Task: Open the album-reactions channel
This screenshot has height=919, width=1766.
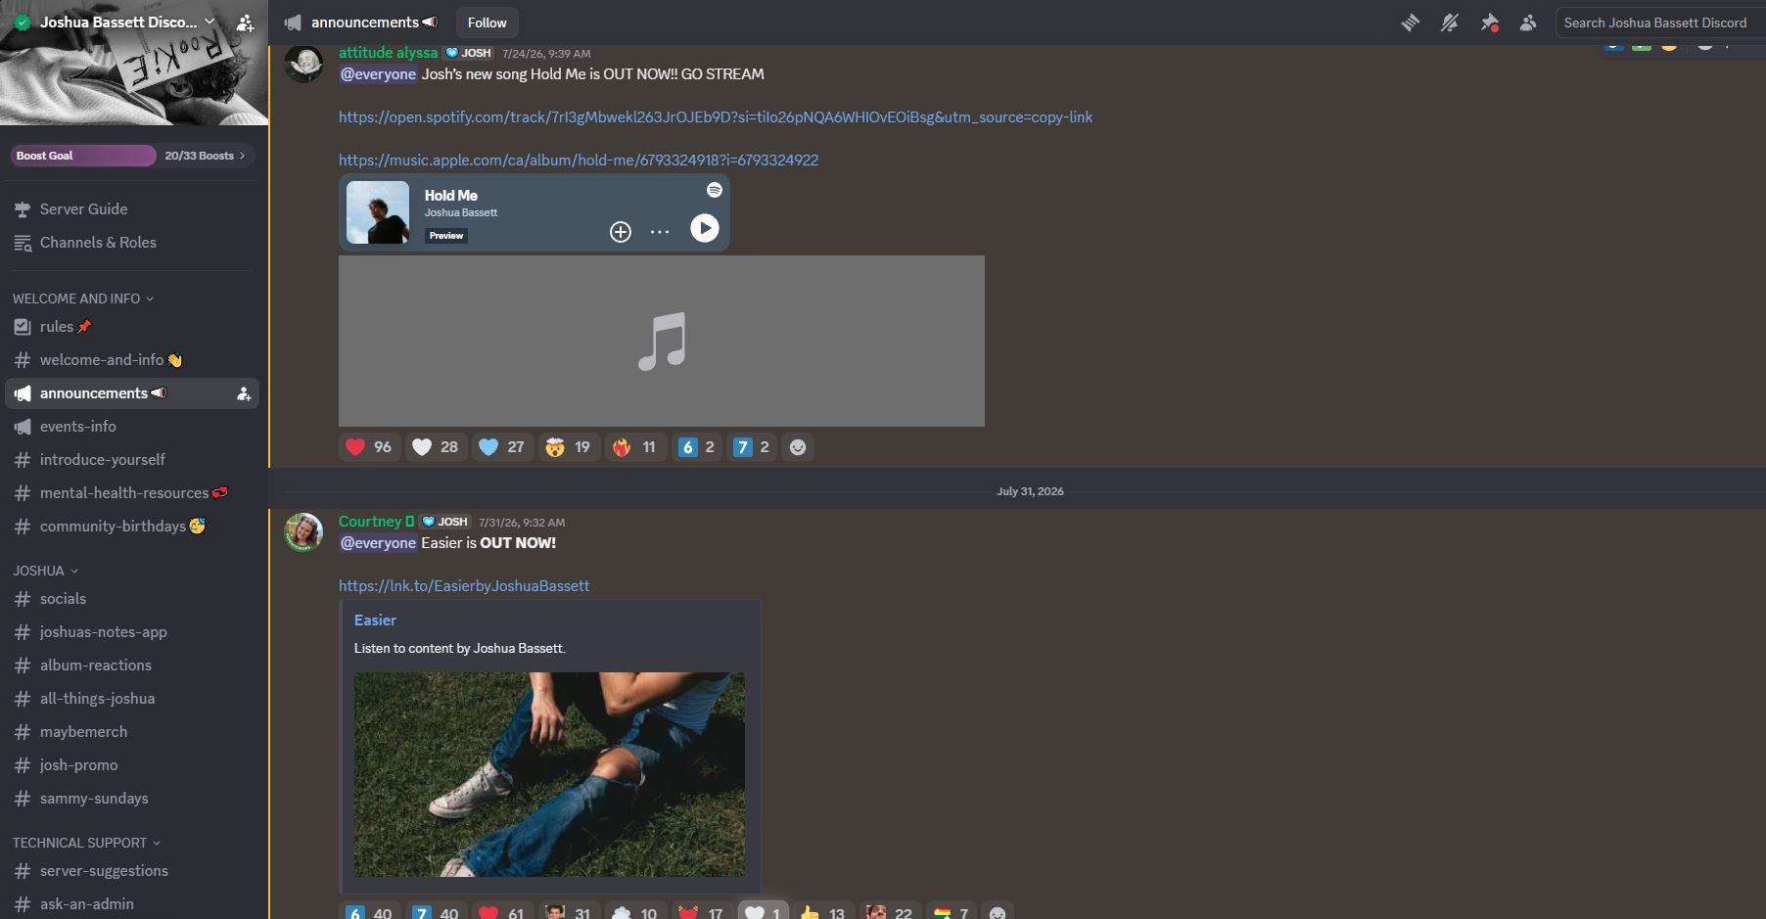Action: click(x=132, y=666)
